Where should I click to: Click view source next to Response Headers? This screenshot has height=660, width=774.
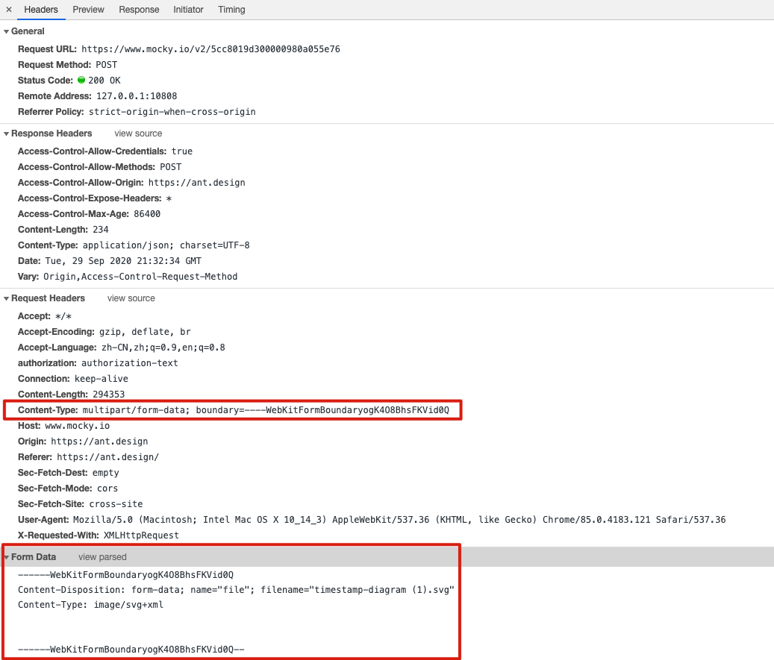138,133
